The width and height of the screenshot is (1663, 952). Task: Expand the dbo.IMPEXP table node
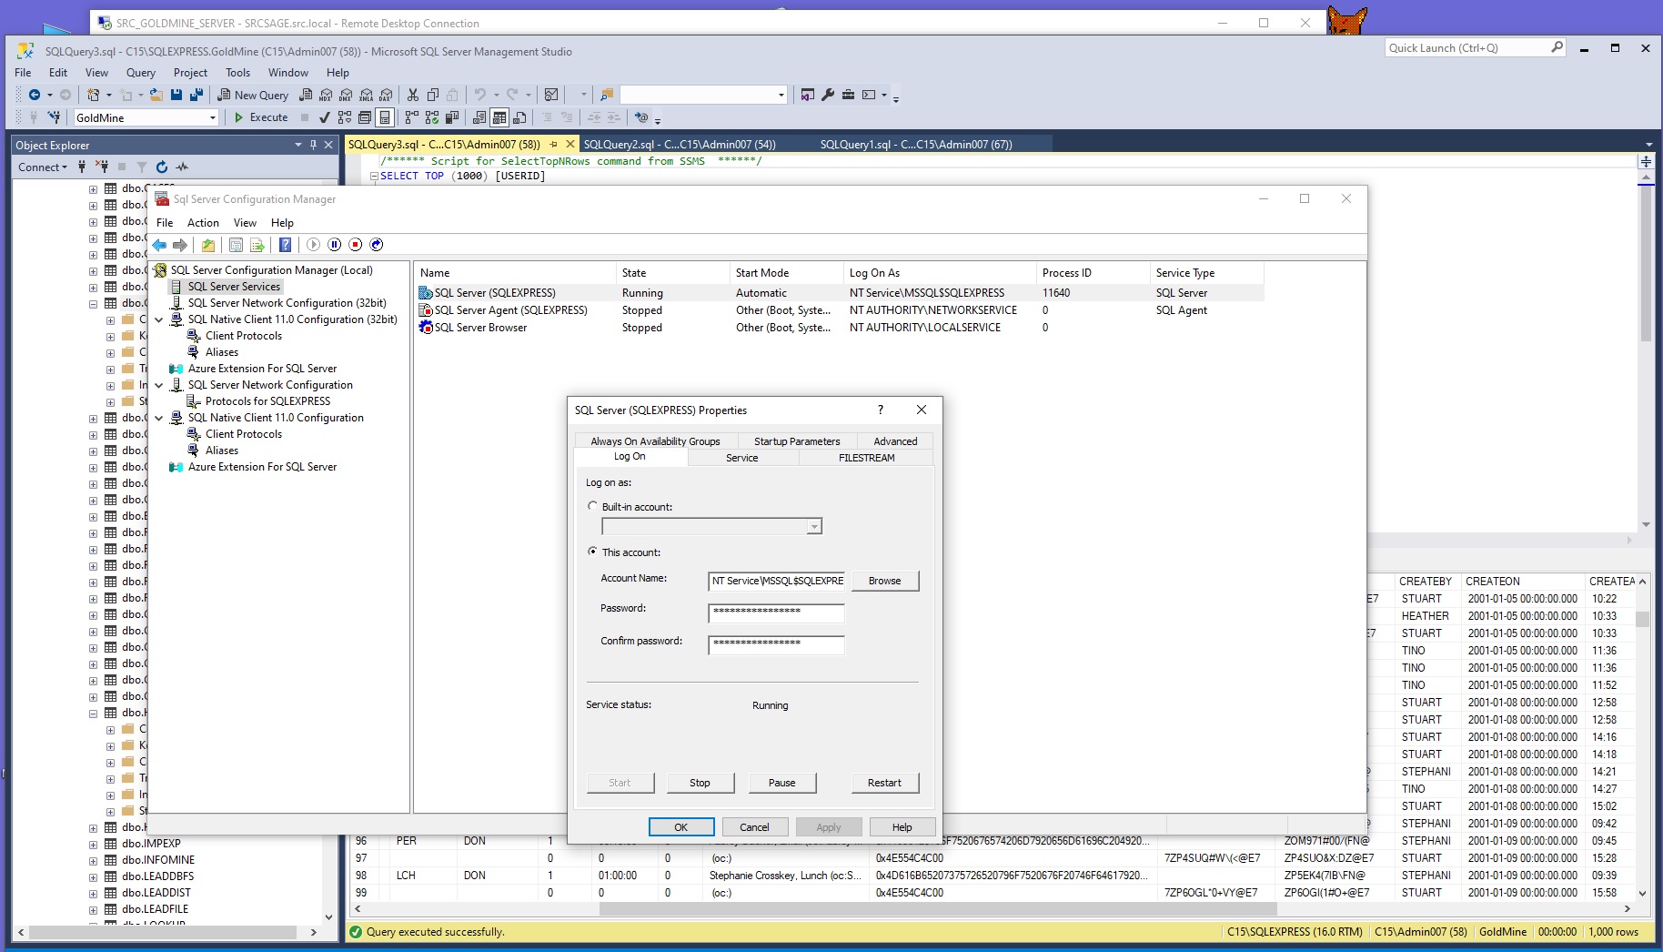[93, 844]
